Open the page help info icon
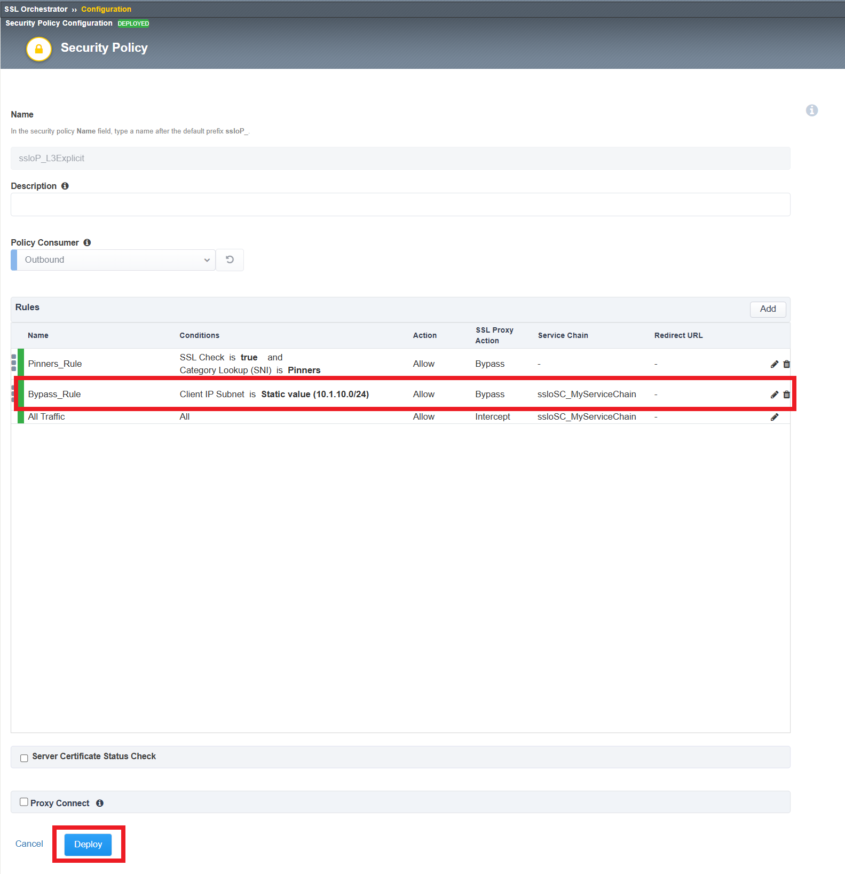 click(812, 110)
